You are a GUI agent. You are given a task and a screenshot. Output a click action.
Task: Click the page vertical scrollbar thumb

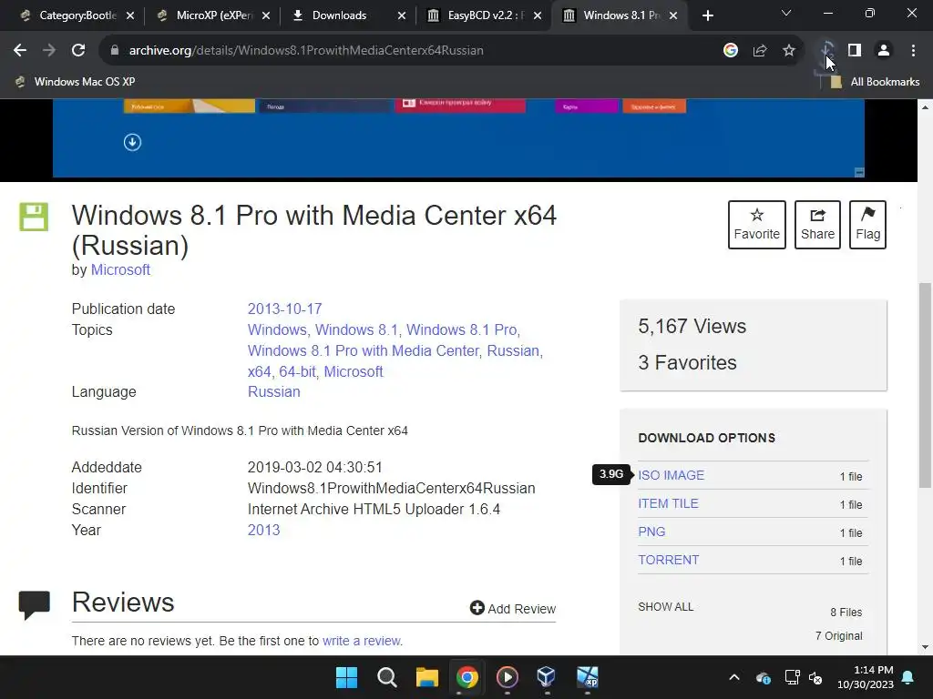point(925,385)
